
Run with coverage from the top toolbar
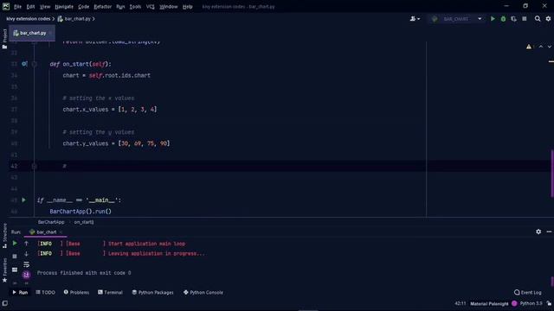pyautogui.click(x=513, y=19)
